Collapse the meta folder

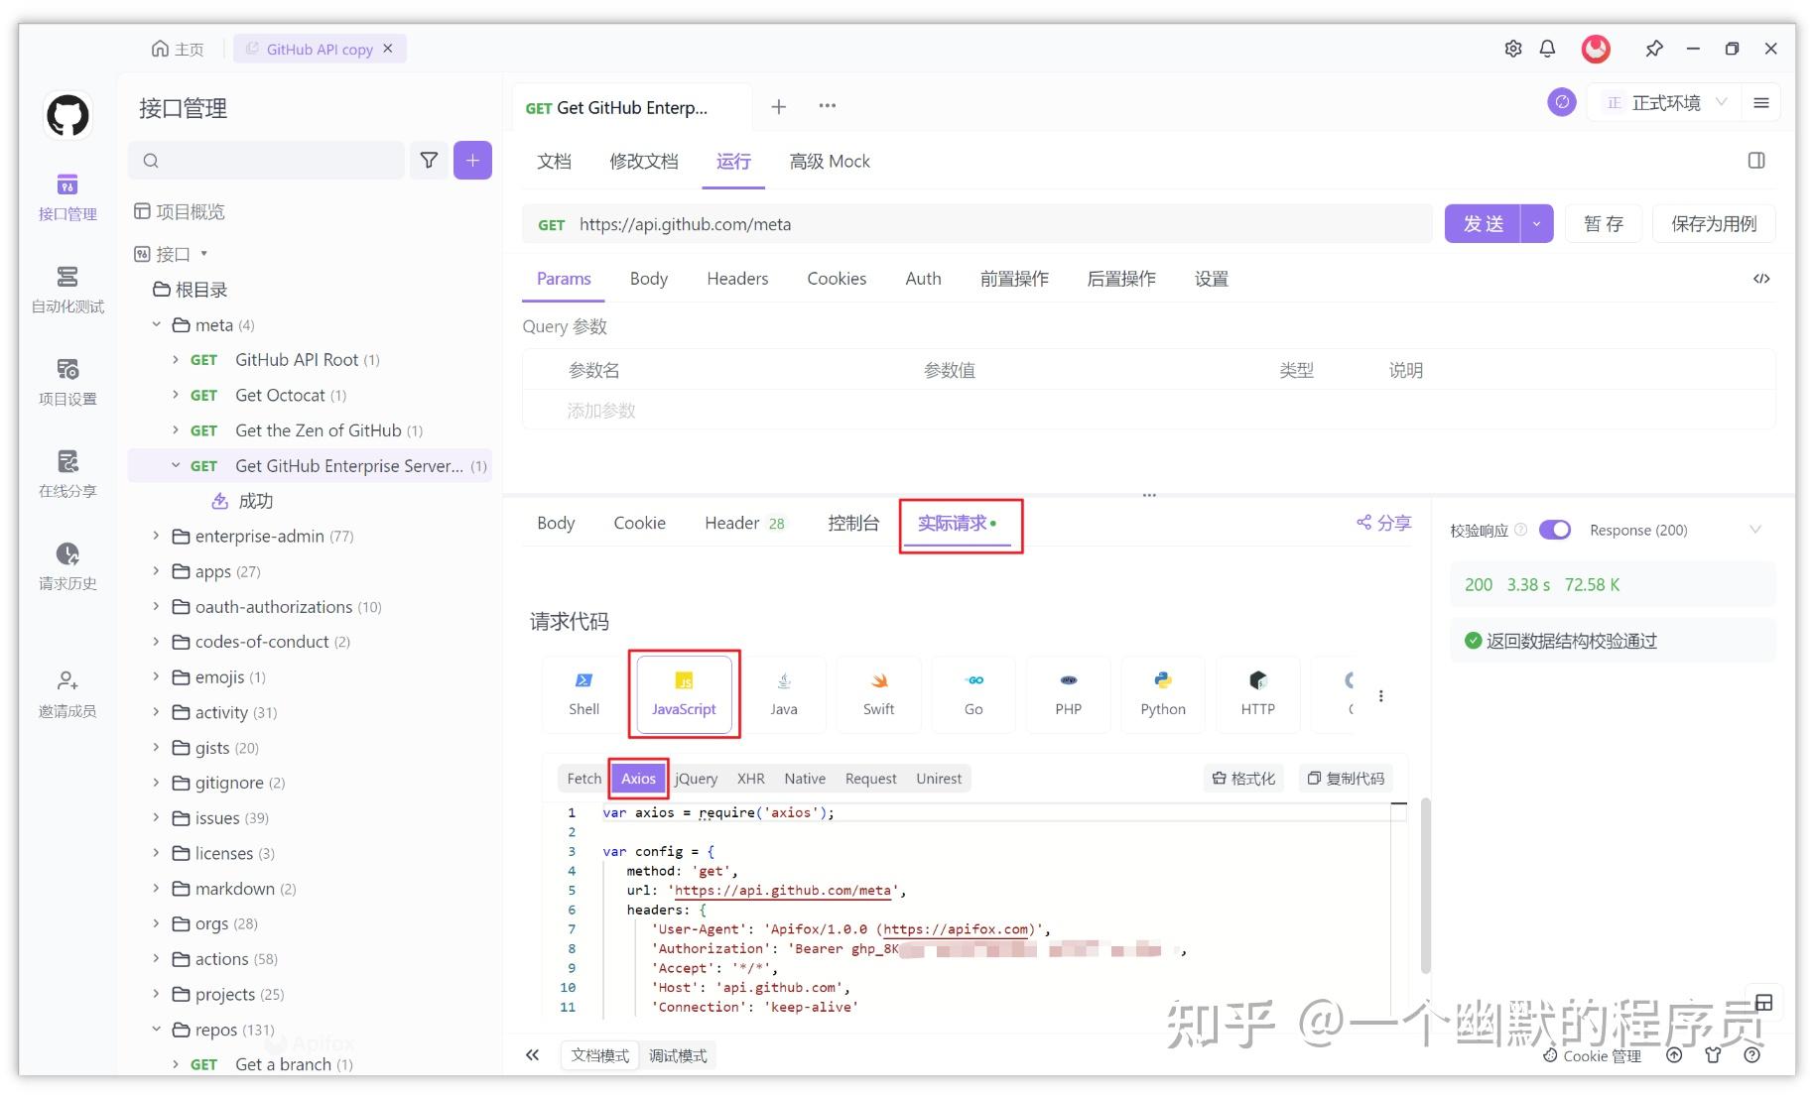pyautogui.click(x=156, y=324)
